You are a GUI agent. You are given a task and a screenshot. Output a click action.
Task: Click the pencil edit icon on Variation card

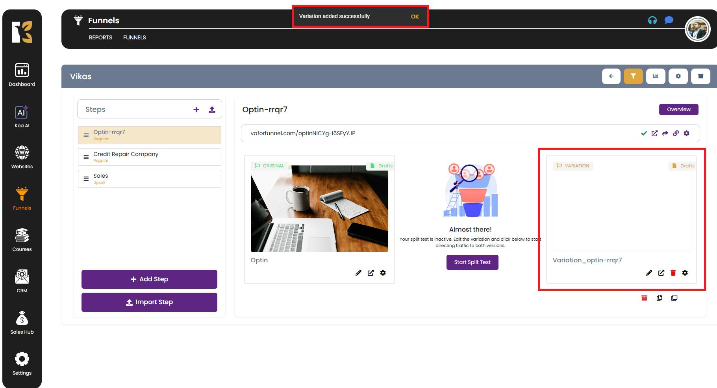[x=649, y=273]
